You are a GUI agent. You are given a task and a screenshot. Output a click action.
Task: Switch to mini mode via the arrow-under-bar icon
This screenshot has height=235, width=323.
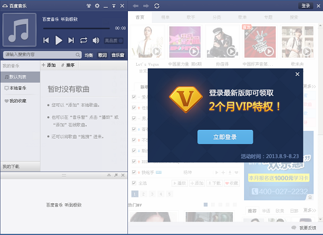[x=114, y=6]
